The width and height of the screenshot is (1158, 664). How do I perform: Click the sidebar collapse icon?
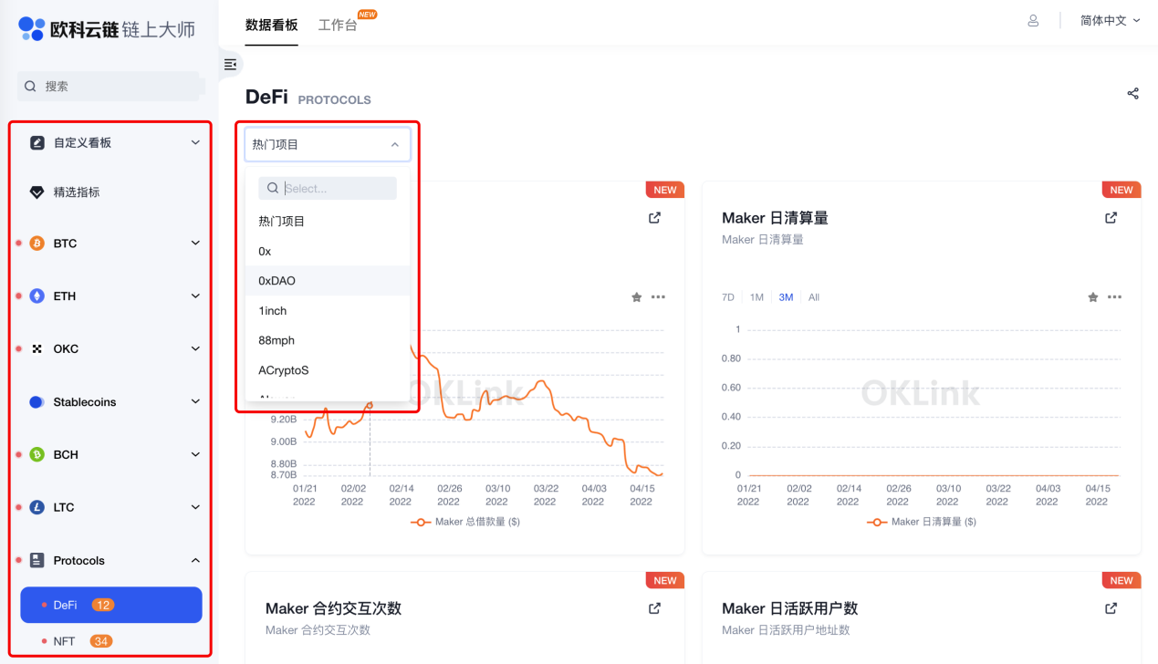pos(230,65)
